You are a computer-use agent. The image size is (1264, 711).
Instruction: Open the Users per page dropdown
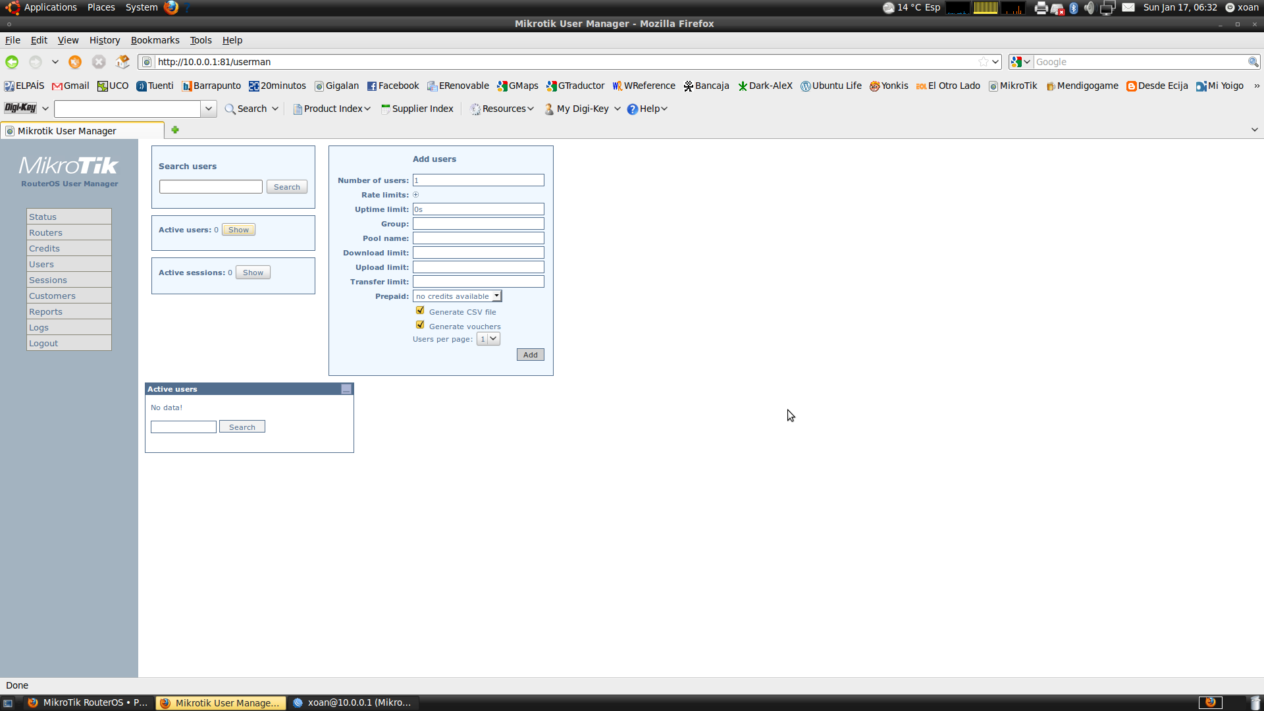coord(488,339)
